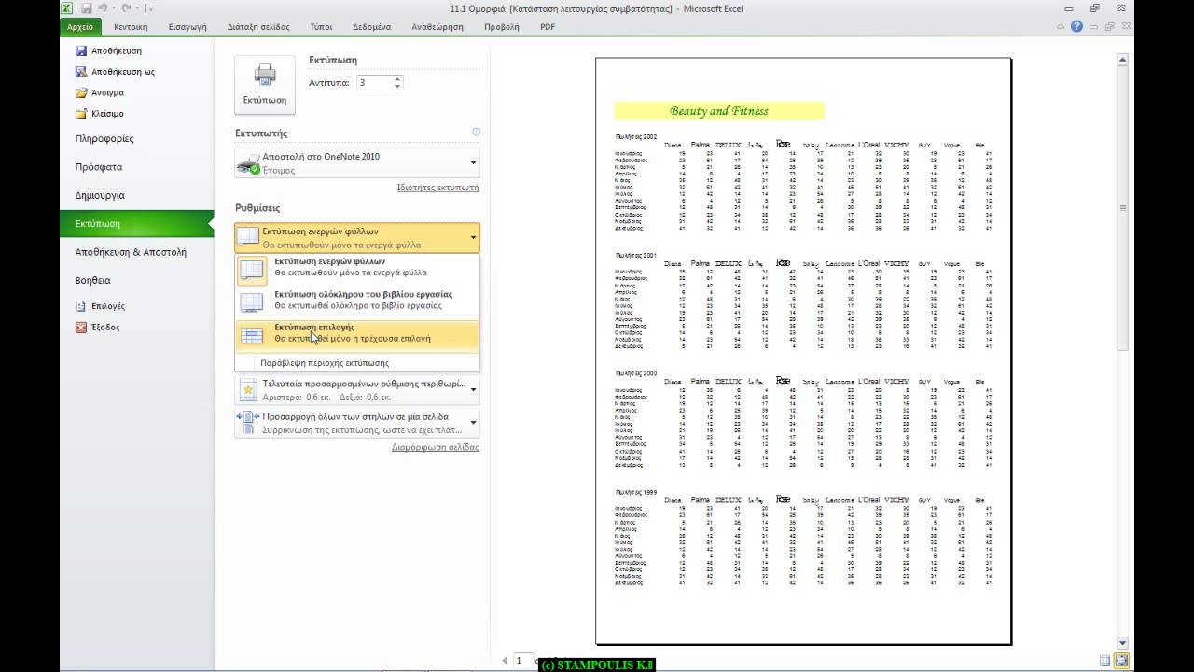Switch to the Εισαγωγή ribbon tab
This screenshot has width=1194, height=672.
[187, 27]
